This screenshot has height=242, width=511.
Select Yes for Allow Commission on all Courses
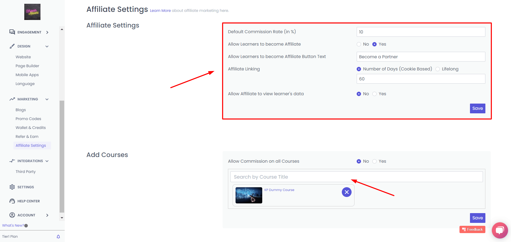(374, 161)
